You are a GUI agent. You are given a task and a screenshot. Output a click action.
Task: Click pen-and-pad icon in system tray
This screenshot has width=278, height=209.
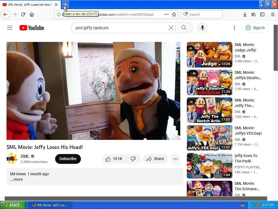coord(253,205)
